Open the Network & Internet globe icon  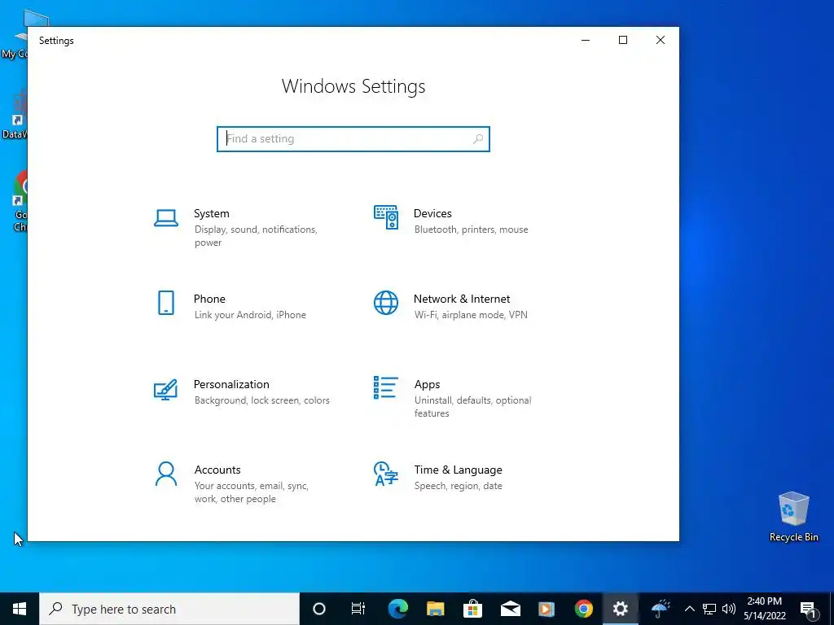point(385,303)
